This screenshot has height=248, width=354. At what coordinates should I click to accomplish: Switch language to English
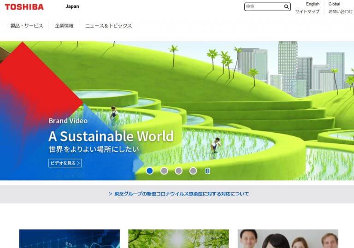point(313,4)
